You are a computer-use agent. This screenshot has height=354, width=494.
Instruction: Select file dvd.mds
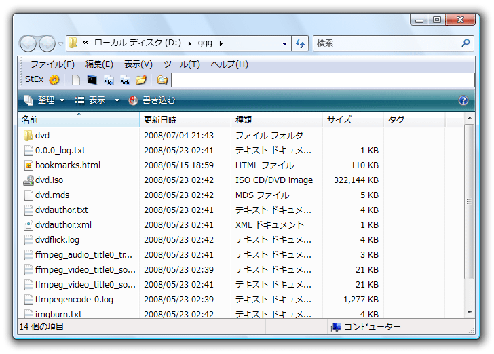pyautogui.click(x=52, y=195)
